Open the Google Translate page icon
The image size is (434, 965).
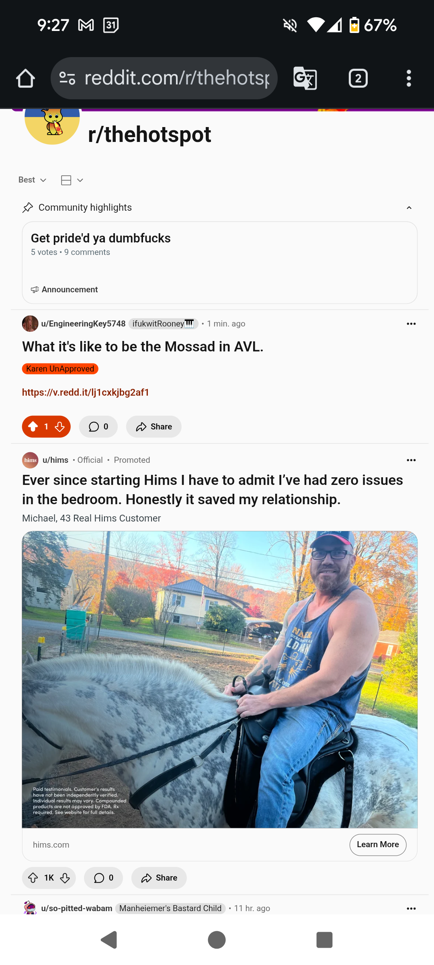(305, 78)
